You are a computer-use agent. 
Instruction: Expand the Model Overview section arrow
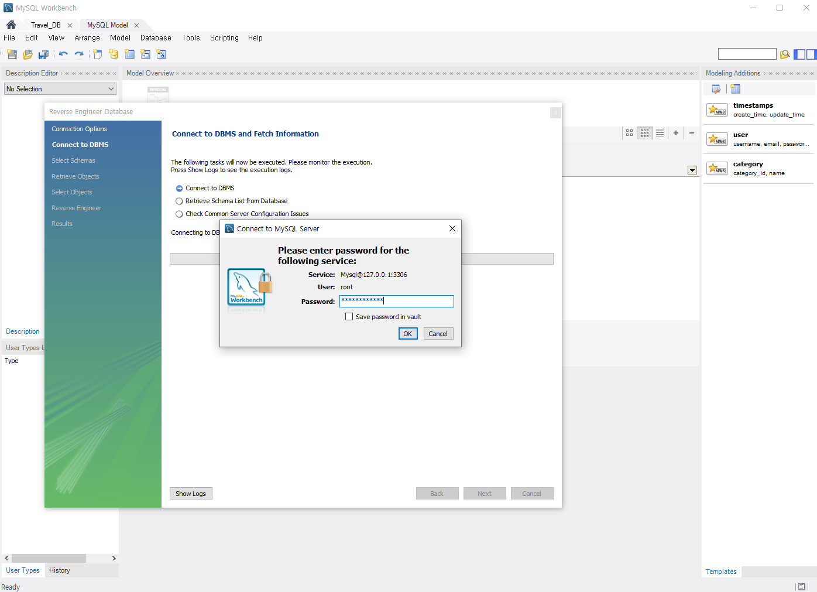692,170
